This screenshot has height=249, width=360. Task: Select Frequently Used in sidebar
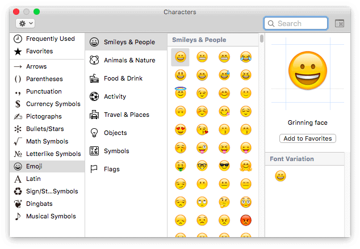click(x=50, y=39)
